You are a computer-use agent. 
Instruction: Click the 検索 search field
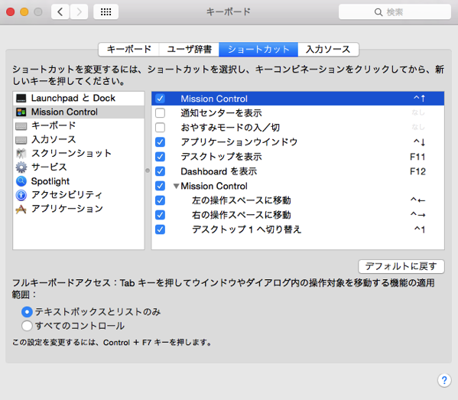(395, 12)
